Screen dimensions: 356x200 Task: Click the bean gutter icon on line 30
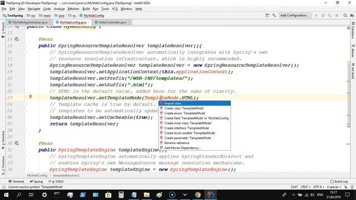(x=17, y=143)
